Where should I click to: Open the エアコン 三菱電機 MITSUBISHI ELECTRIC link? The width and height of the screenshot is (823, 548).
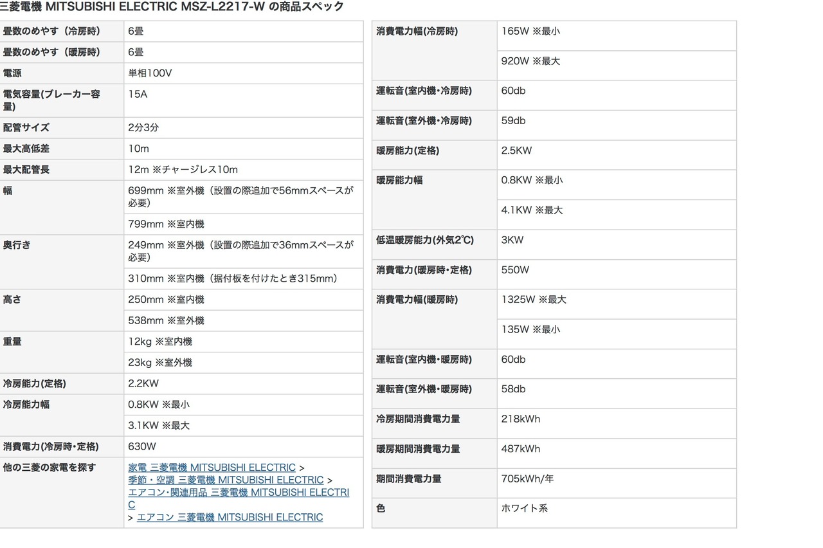tap(230, 517)
